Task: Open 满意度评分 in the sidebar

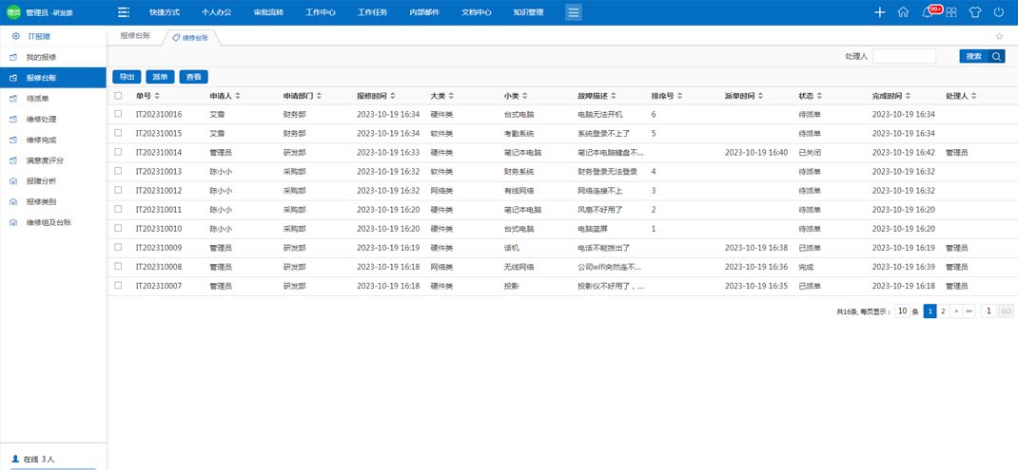Action: pos(45,160)
